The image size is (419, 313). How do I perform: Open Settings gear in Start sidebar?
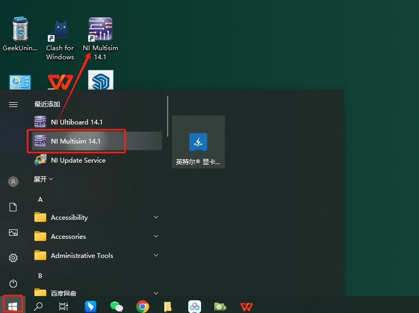[13, 258]
